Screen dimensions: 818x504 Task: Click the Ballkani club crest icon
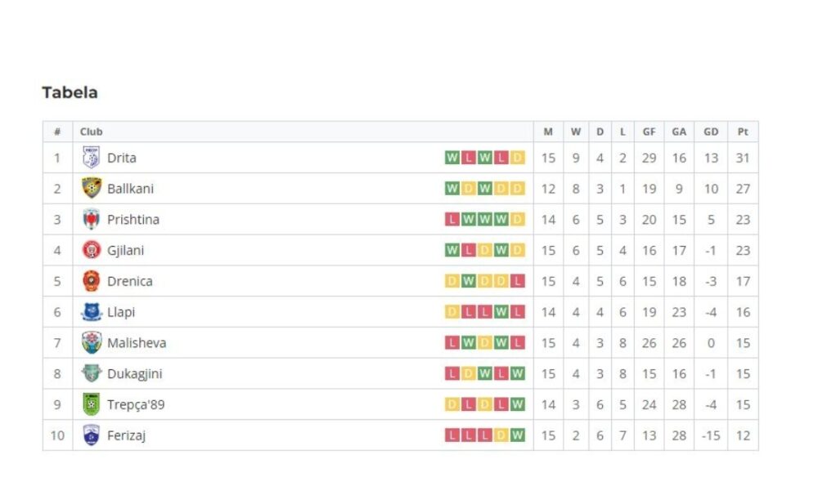point(92,188)
